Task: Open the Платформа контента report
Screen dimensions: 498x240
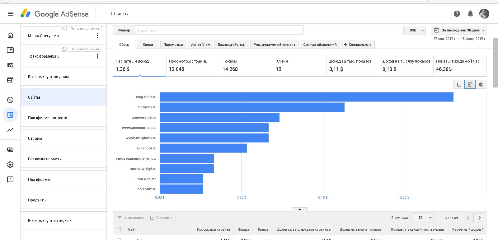Action: point(63,118)
